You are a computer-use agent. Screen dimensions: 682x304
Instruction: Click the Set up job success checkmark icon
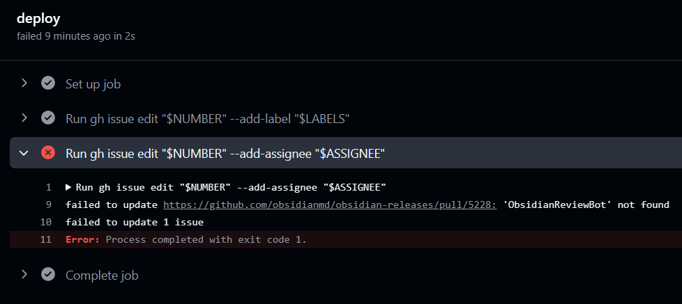click(48, 83)
